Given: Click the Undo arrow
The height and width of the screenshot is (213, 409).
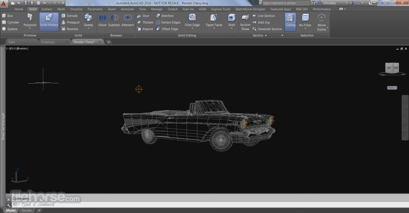Looking at the screenshot, I should 45,3.
